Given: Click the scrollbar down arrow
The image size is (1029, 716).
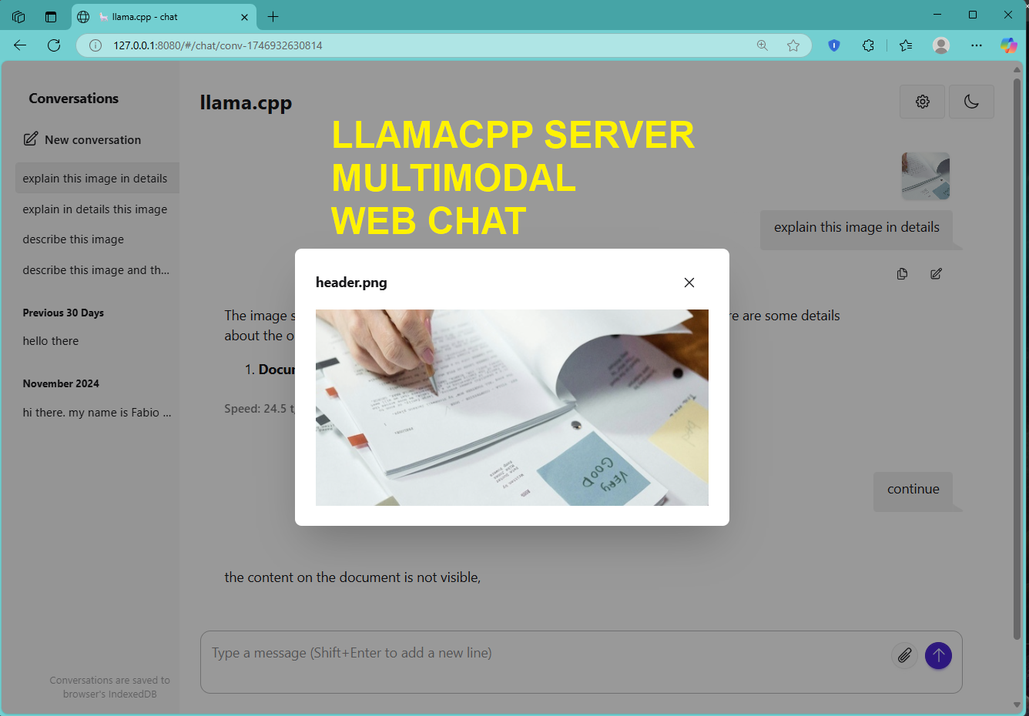Looking at the screenshot, I should [1017, 704].
